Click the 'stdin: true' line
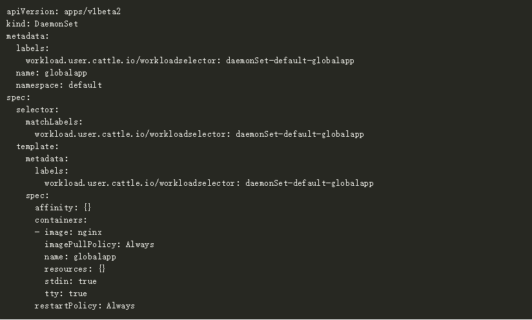Image resolution: width=532 pixels, height=320 pixels. pyautogui.click(x=70, y=281)
